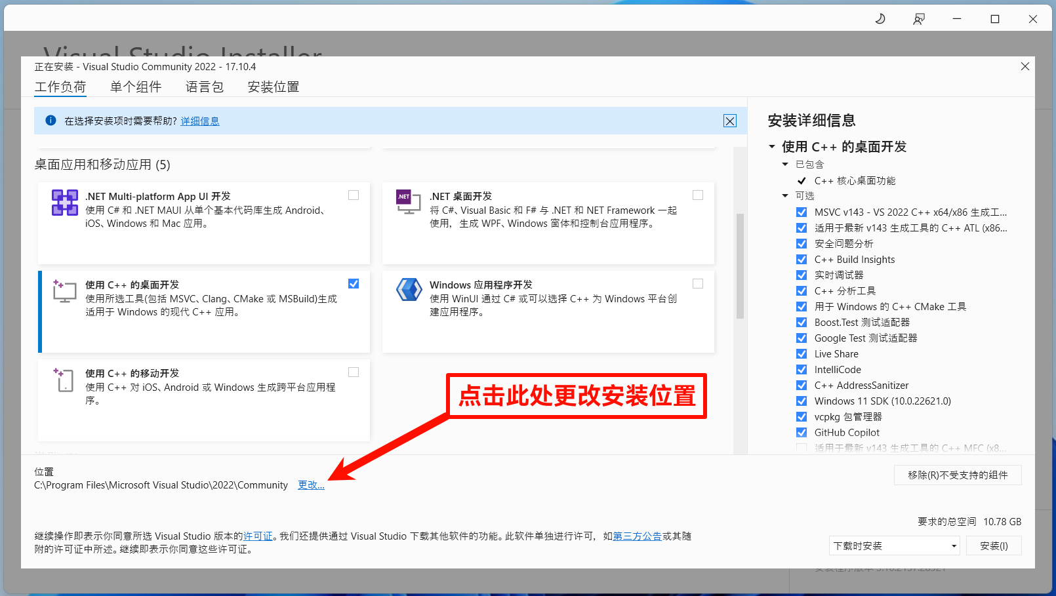Dismiss the help banner with its X icon
The width and height of the screenshot is (1056, 596).
[730, 121]
